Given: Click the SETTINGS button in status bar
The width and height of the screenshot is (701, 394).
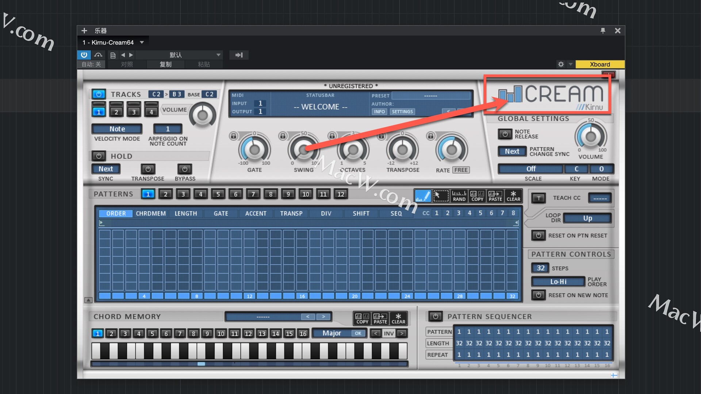Looking at the screenshot, I should [402, 112].
